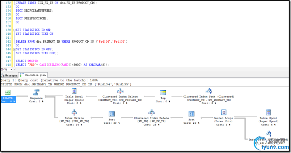Click the Query 1 query cost header text
The image size is (291, 153).
(x=49, y=80)
